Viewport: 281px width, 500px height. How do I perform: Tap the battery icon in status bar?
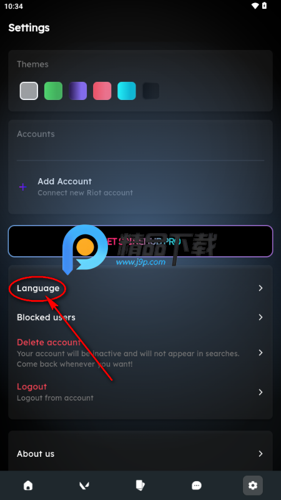[x=264, y=6]
